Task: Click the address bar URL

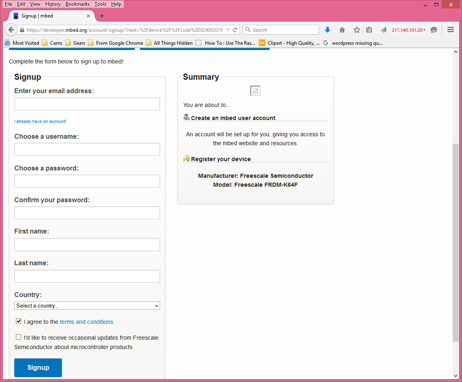Action: click(x=125, y=30)
